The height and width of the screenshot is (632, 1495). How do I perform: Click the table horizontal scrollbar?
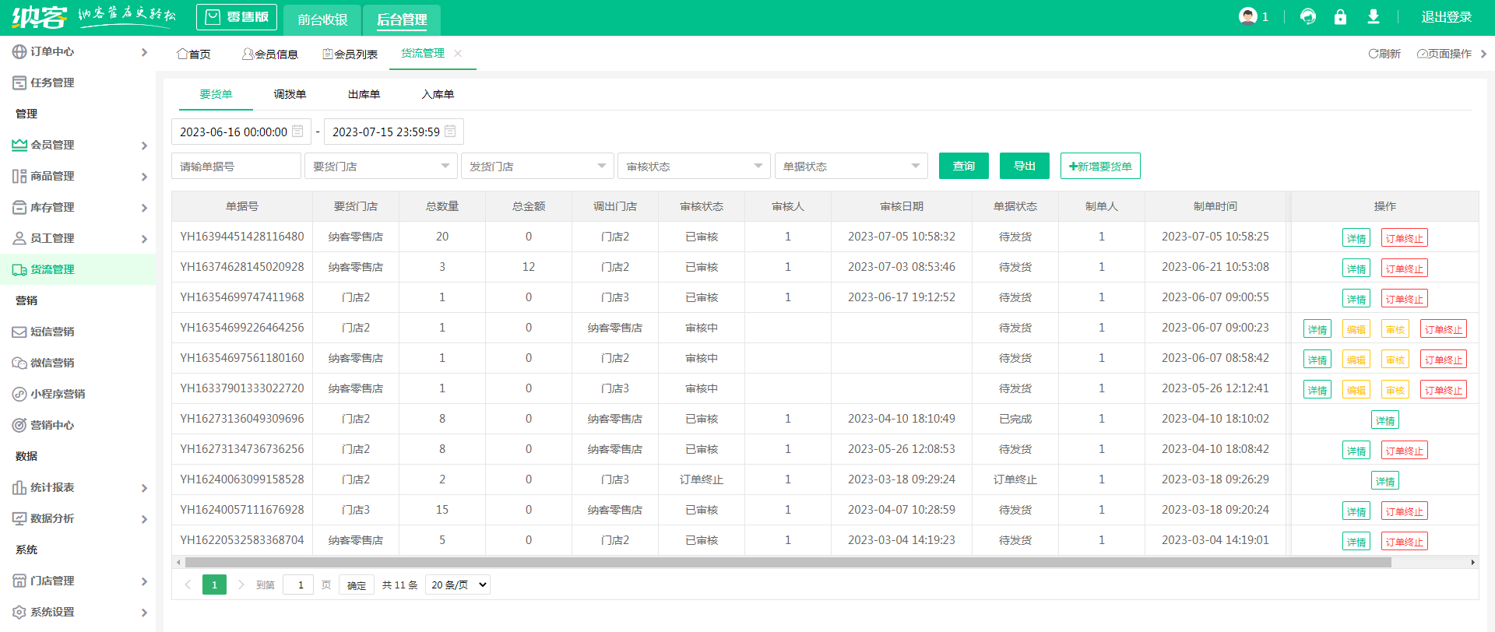pos(787,562)
